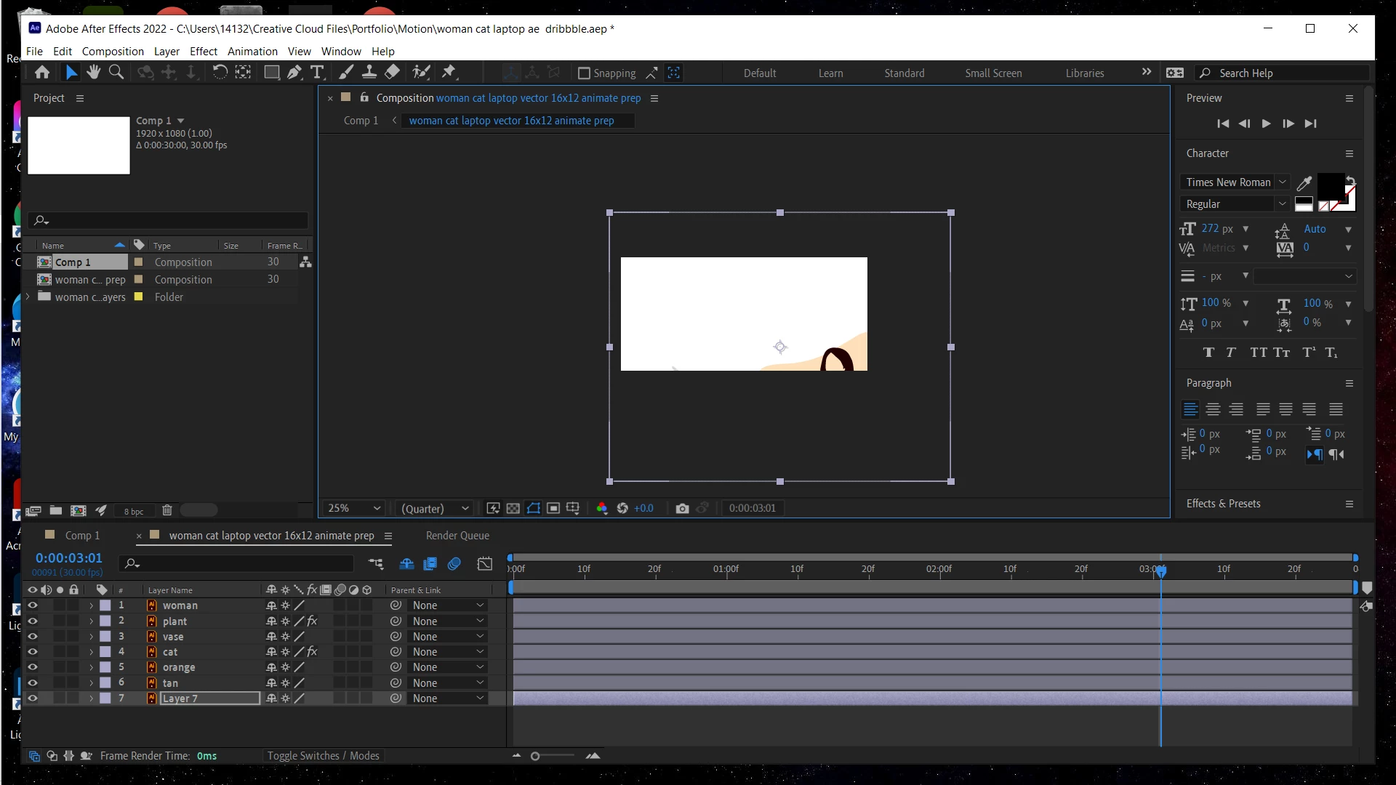Switch to the Render Queue tab

pos(457,536)
